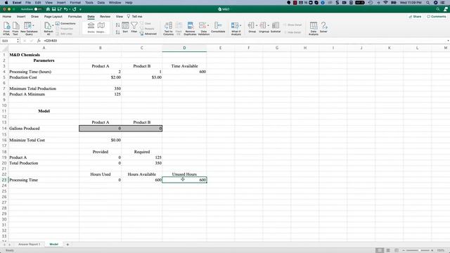Expand the Group dropdown arrow
The image size is (450, 253).
[257, 25]
